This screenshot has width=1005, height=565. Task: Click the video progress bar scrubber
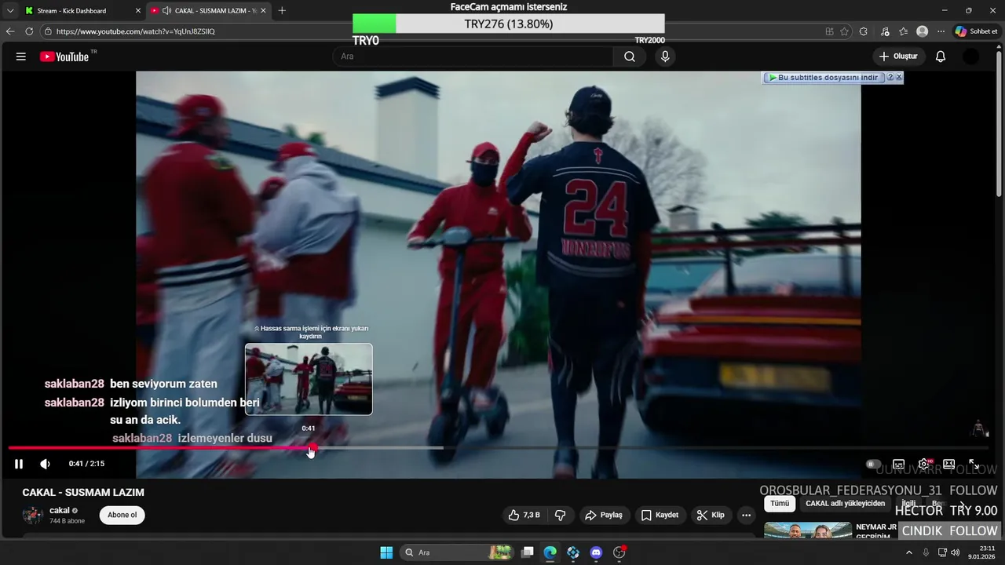pyautogui.click(x=312, y=448)
